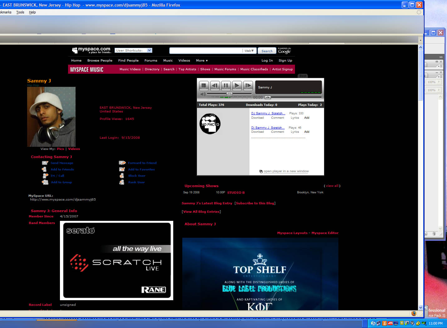
Task: Click the Add to Favorites icon
Action: (x=122, y=169)
